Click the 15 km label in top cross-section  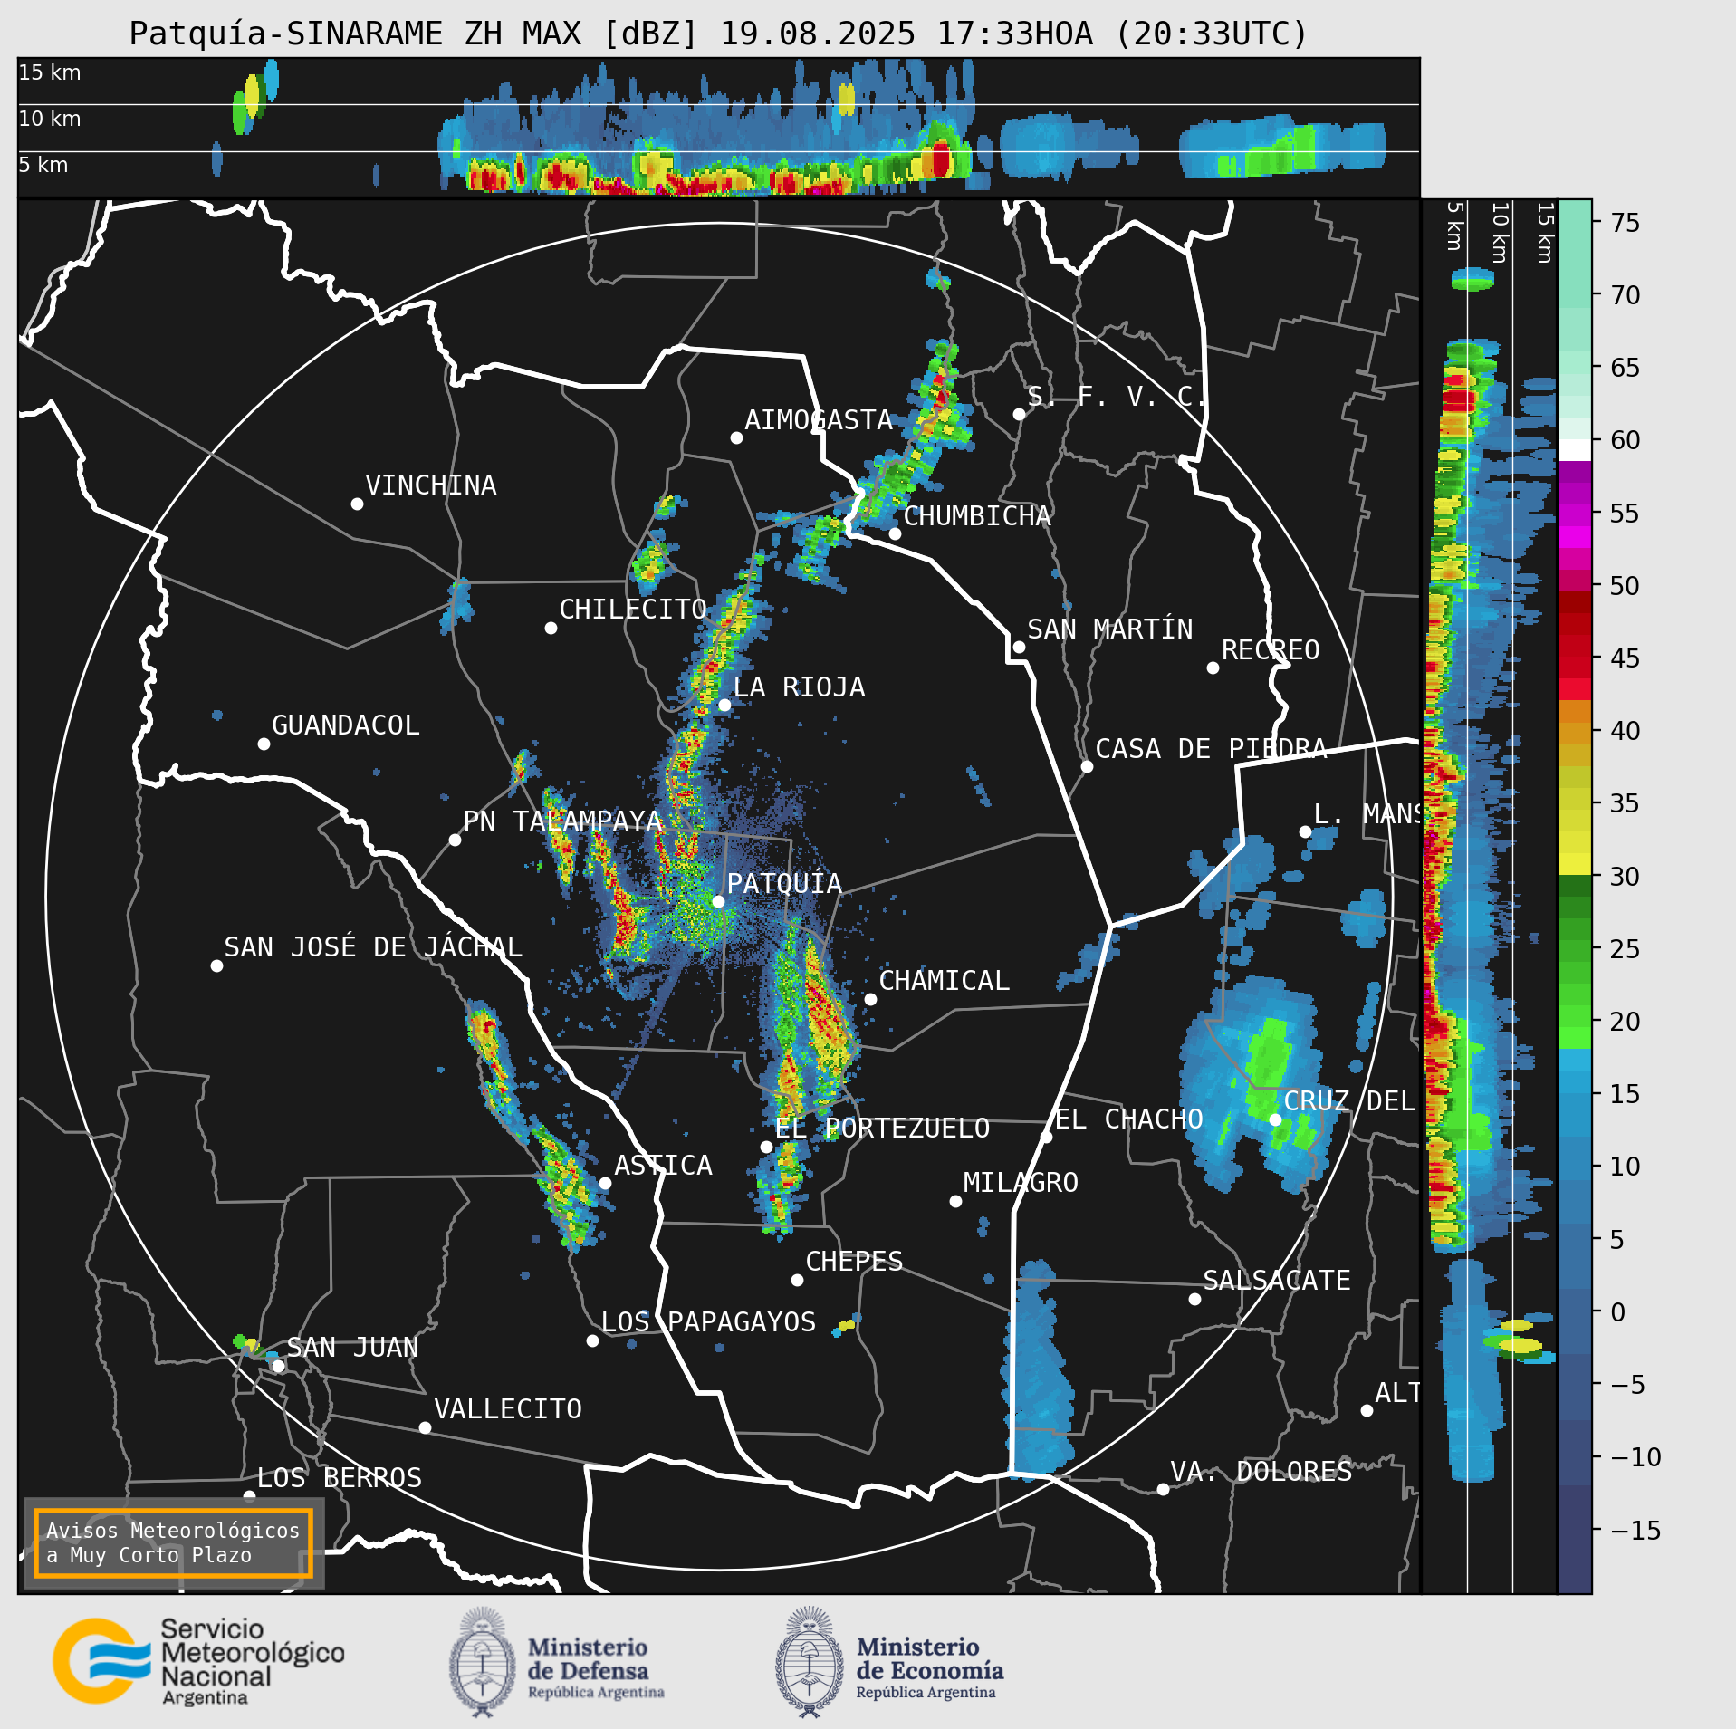tap(50, 72)
